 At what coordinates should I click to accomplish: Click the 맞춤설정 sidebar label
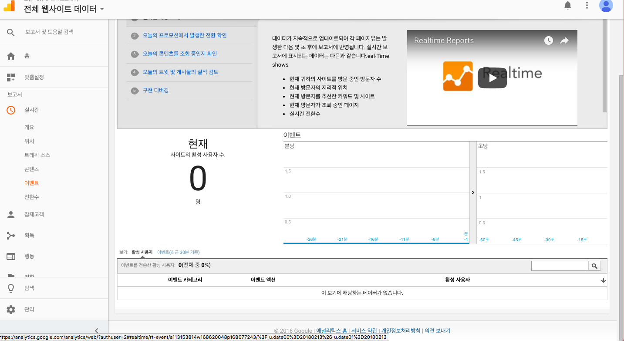[x=34, y=78]
